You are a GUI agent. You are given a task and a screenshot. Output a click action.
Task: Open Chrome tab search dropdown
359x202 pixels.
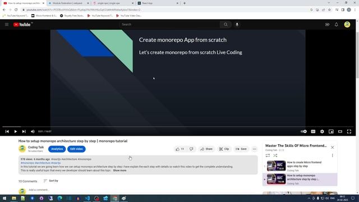pos(329,3)
